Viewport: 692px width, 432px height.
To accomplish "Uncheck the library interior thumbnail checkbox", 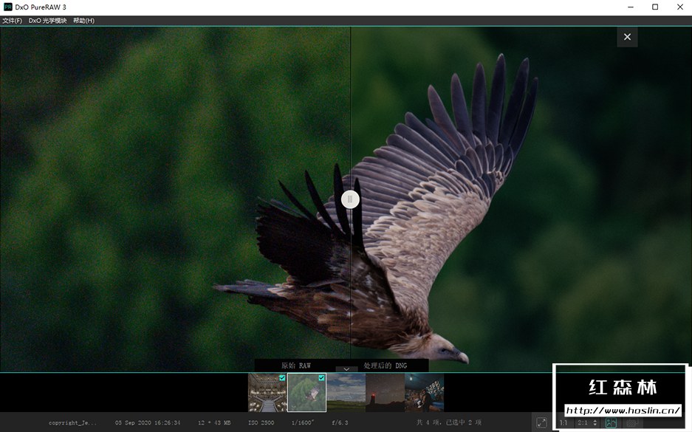I will click(x=282, y=378).
